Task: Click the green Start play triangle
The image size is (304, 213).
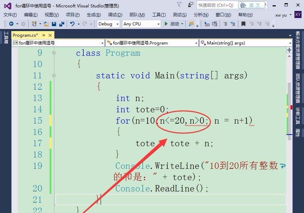Action: click(x=166, y=24)
